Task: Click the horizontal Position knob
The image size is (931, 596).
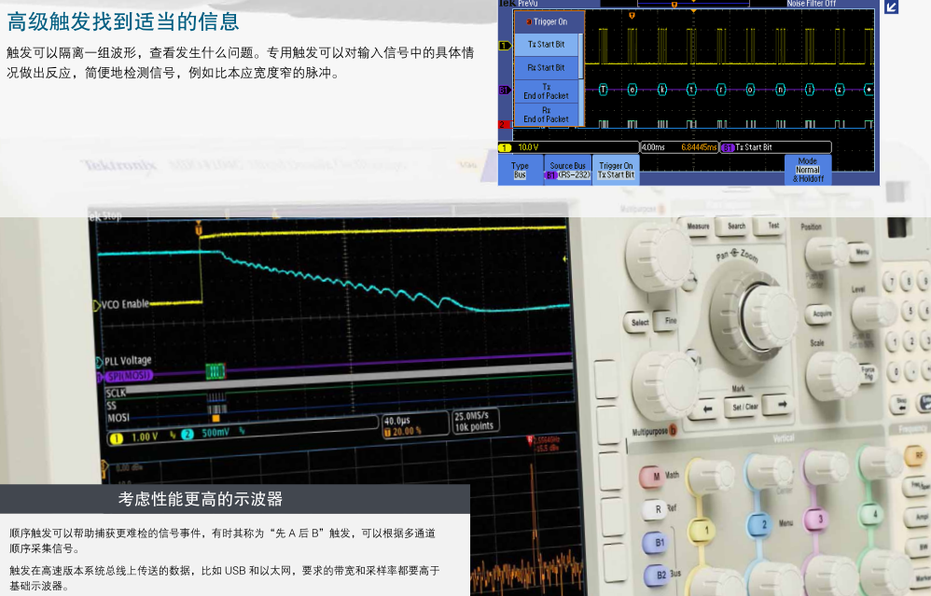Action: pos(827,255)
